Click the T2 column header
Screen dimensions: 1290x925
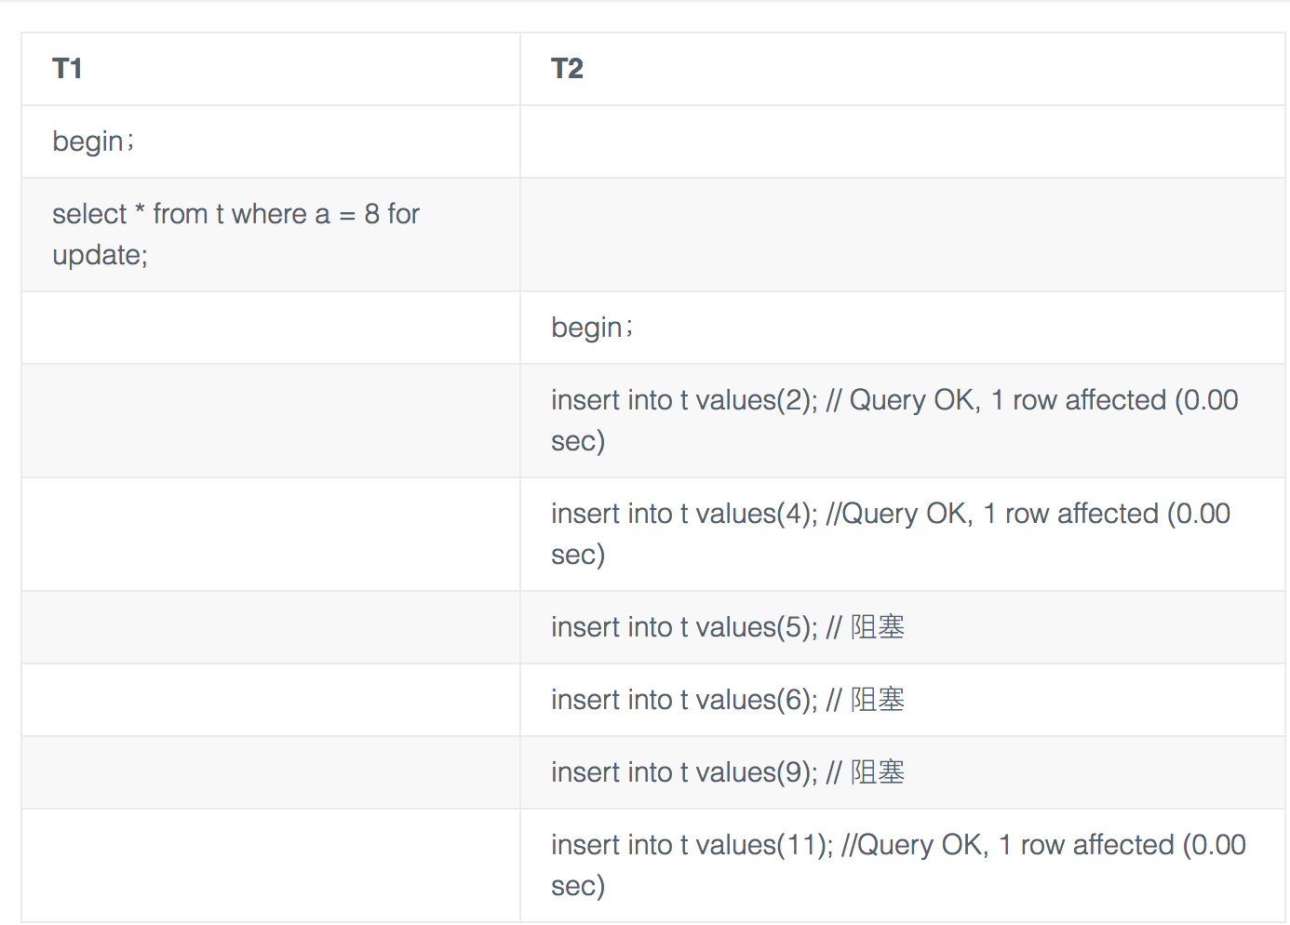coord(902,69)
